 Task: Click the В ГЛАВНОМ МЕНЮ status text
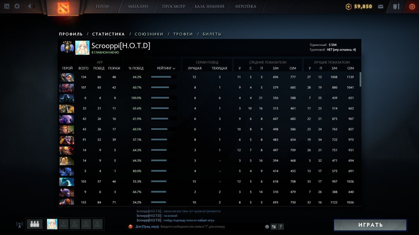click(105, 53)
